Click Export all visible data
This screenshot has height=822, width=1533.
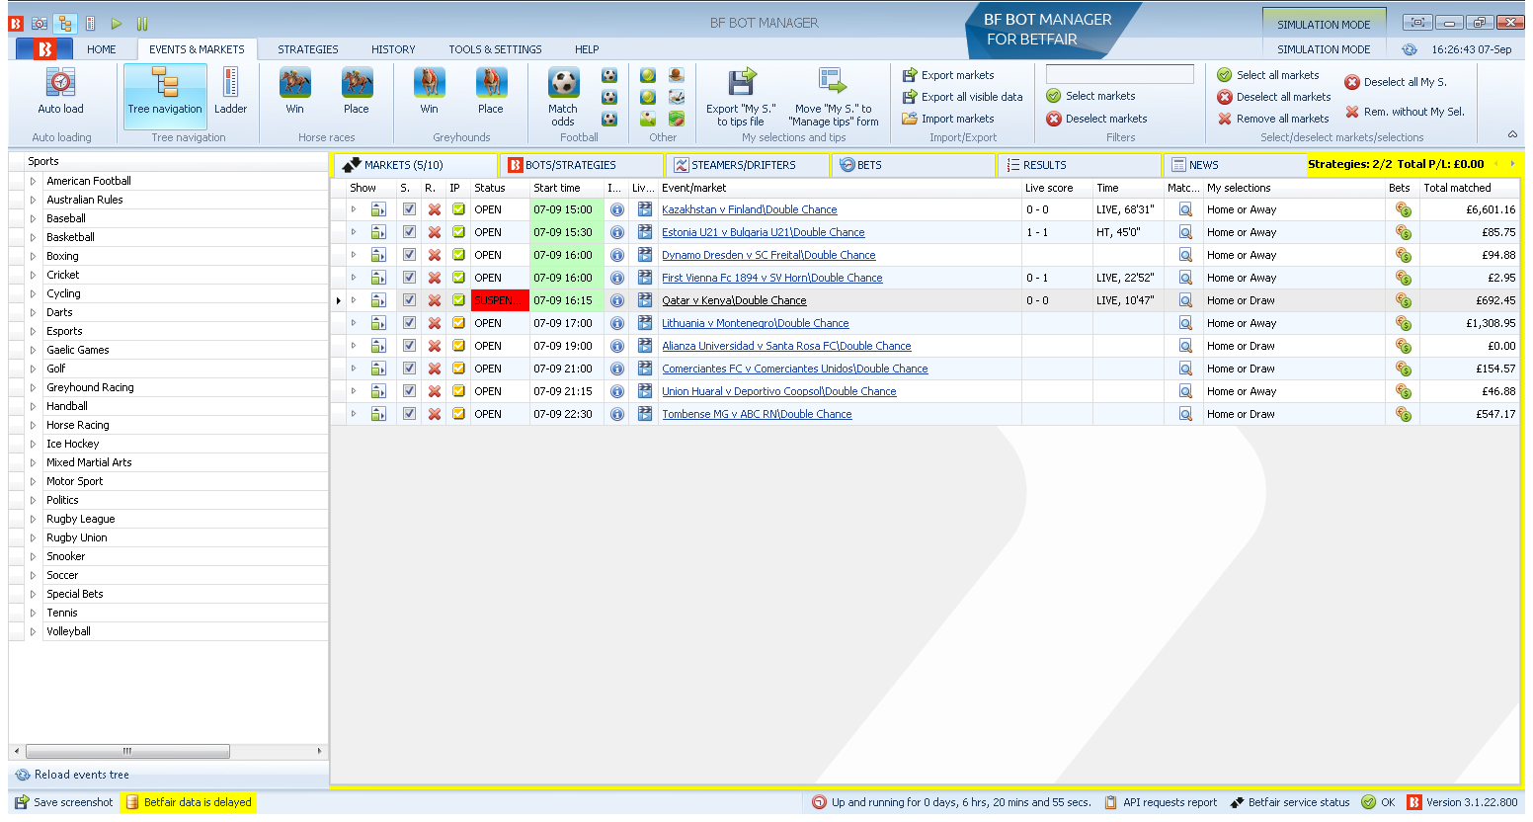click(963, 97)
